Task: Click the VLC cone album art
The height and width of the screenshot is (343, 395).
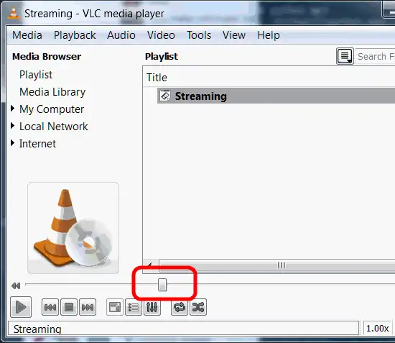Action: [73, 228]
